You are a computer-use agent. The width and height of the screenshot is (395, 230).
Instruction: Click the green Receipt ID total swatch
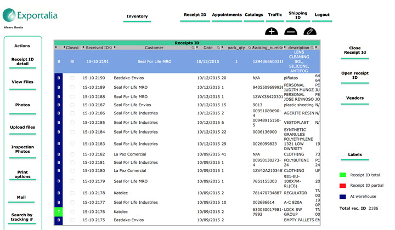[342, 175]
